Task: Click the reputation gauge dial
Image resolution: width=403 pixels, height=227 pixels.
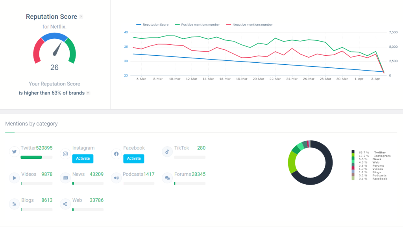Action: pos(54,48)
